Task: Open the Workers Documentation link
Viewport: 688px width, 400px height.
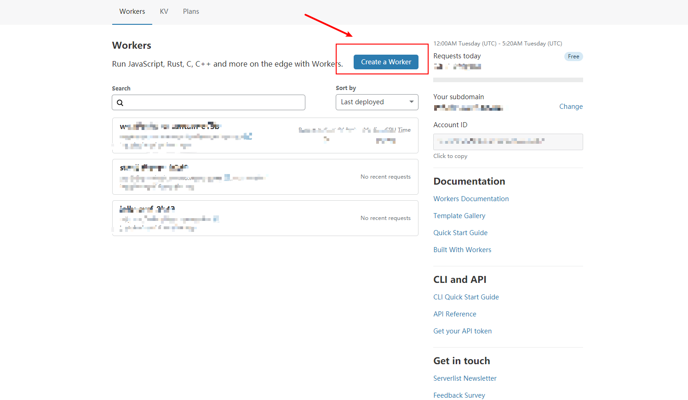Action: point(471,199)
